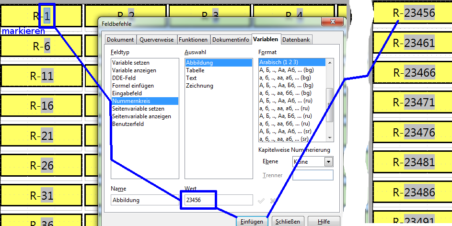Choose Variable setzen field type

coord(131,63)
